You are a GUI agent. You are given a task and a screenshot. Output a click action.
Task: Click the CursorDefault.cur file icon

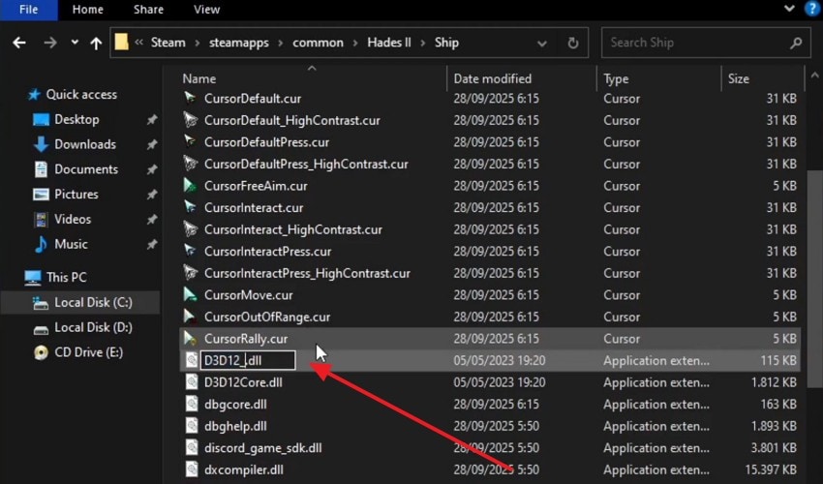[x=190, y=98]
